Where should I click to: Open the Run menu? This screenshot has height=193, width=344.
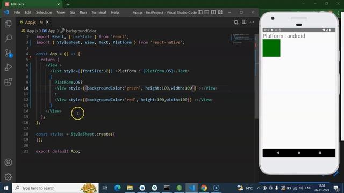point(83,12)
